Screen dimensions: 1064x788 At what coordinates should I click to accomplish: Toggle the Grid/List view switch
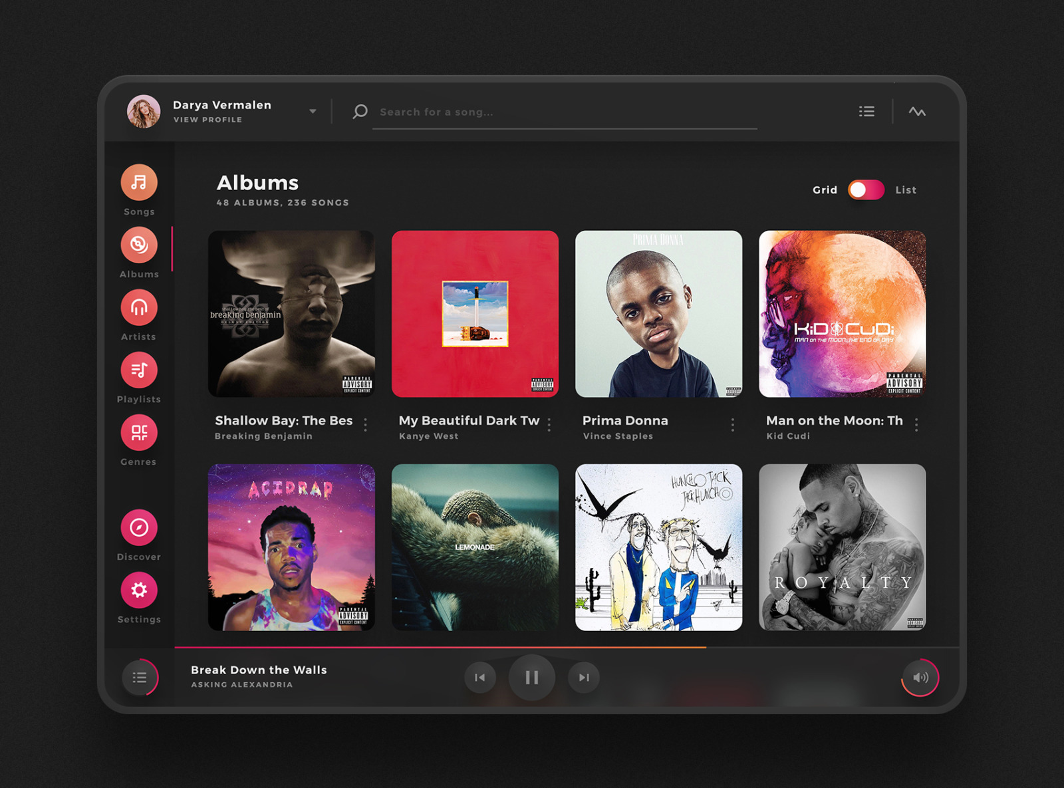point(866,190)
